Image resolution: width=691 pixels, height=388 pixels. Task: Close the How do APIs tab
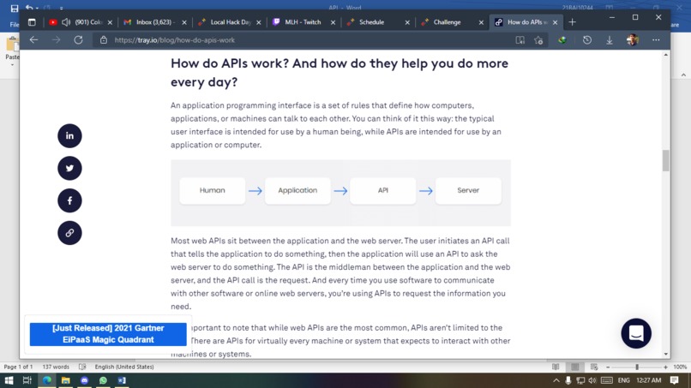coord(555,22)
